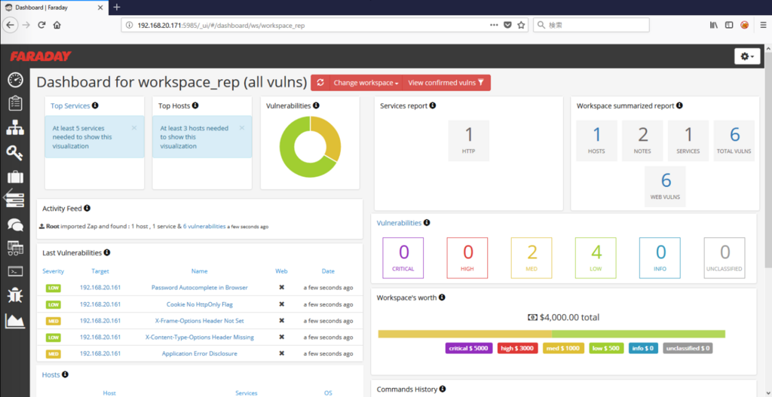The width and height of the screenshot is (772, 397).
Task: Open the data analysis table sidebar icon
Action: [15, 248]
